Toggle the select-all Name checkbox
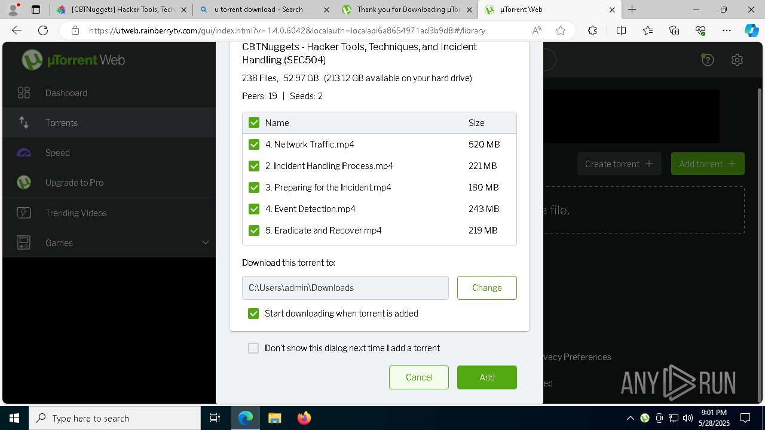The height and width of the screenshot is (430, 765). click(x=254, y=122)
